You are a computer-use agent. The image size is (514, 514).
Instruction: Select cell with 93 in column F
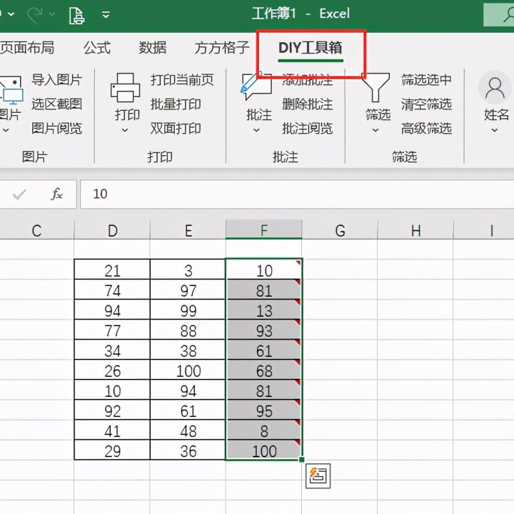pyautogui.click(x=264, y=330)
